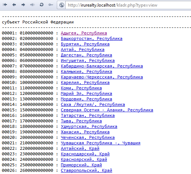This screenshot has height=174, width=191.
Task: Open the Северная Осетия - Алания link
Action: point(107,110)
